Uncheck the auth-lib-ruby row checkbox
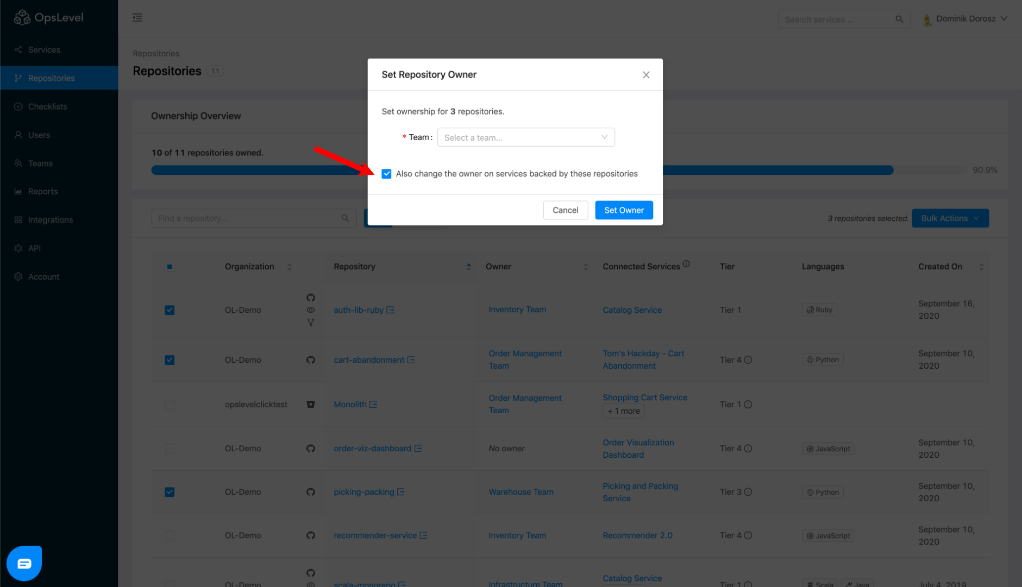This screenshot has width=1022, height=587. (170, 310)
